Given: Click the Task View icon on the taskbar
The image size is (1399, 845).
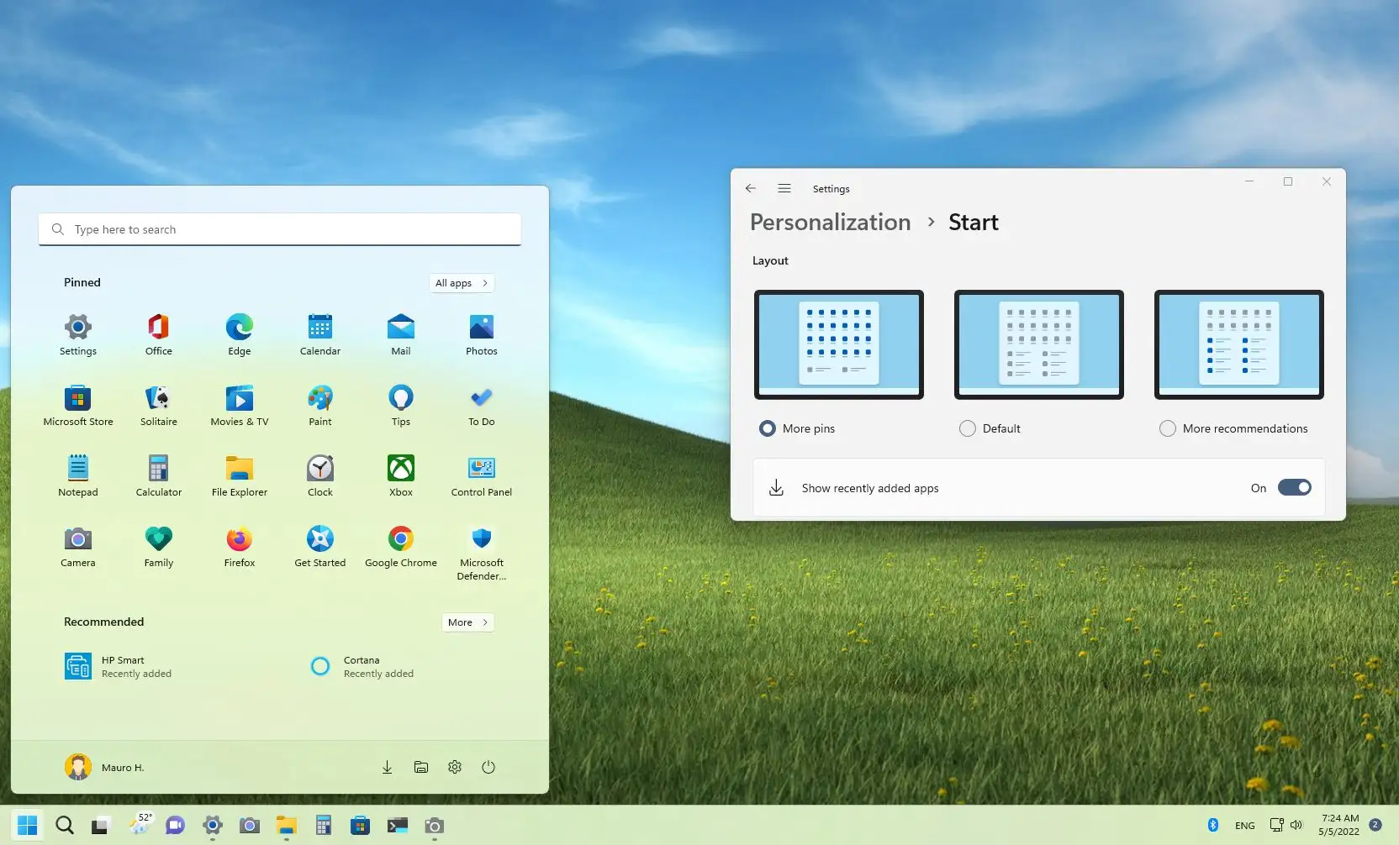Looking at the screenshot, I should [100, 826].
